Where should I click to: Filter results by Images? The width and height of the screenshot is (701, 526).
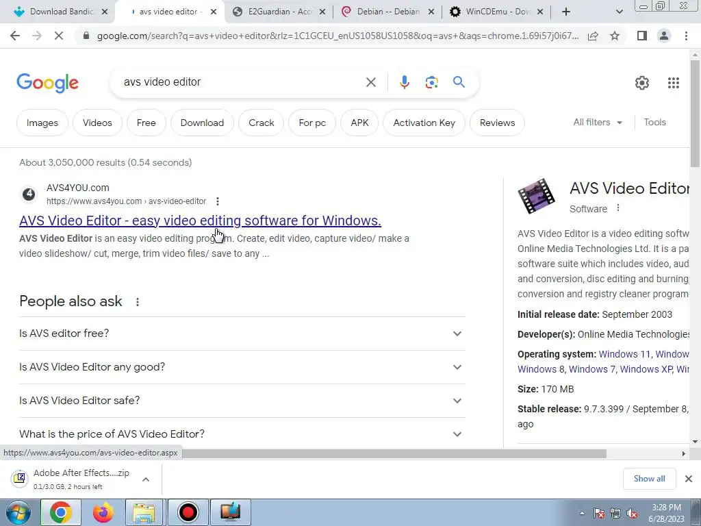pos(42,123)
